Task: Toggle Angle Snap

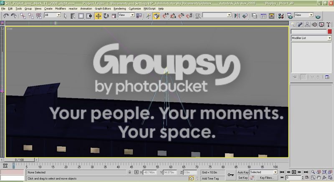Action: 173,16
